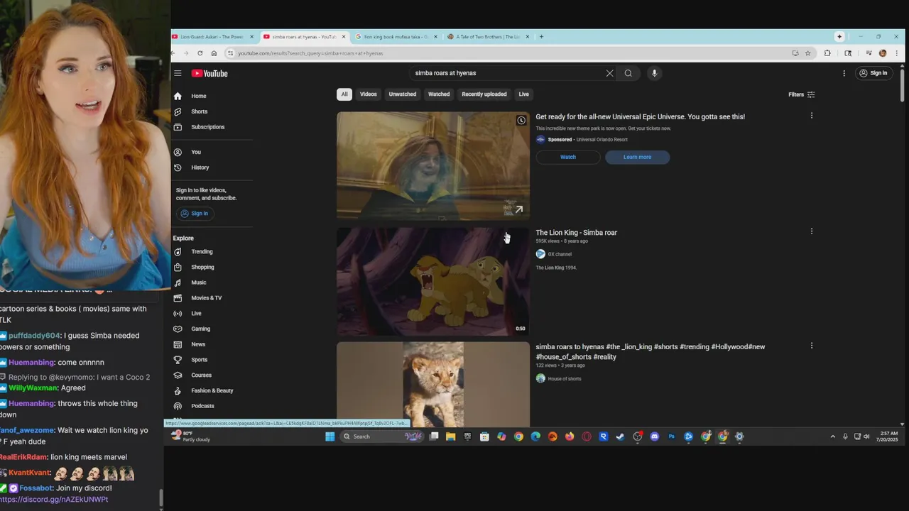Click Sign in button in the sidebar

(195, 214)
